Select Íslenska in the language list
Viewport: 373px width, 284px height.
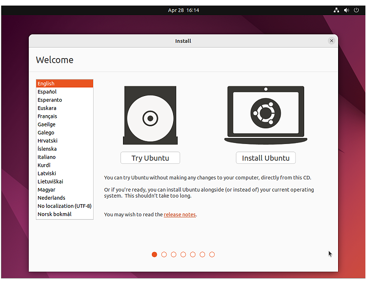click(65, 149)
